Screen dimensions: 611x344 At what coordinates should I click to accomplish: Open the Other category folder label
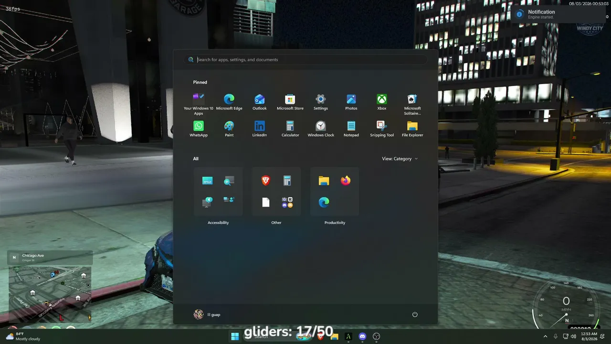pyautogui.click(x=276, y=223)
